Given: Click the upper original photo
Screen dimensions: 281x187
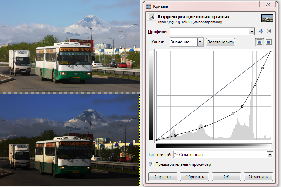Looking at the screenshot, I should click(70, 46).
